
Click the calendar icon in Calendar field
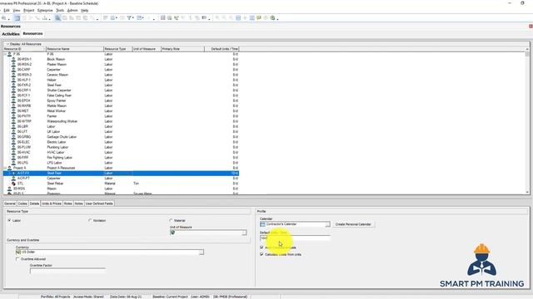(262, 224)
